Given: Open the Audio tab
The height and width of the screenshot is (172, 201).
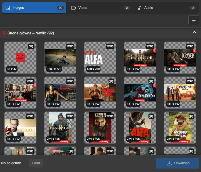Looking at the screenshot, I should click(x=166, y=8).
